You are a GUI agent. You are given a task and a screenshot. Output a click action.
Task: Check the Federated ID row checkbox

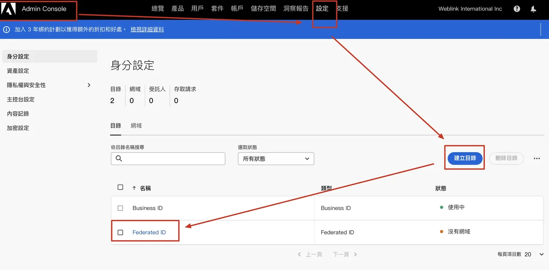click(x=121, y=232)
